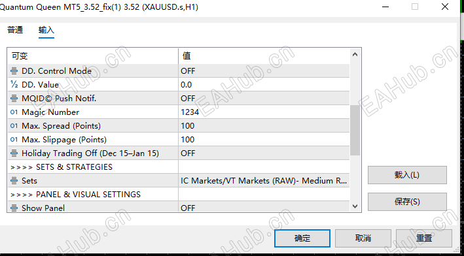Select the MQID© Push Notif. label
Screen dimensions: 464x256
(x=59, y=99)
